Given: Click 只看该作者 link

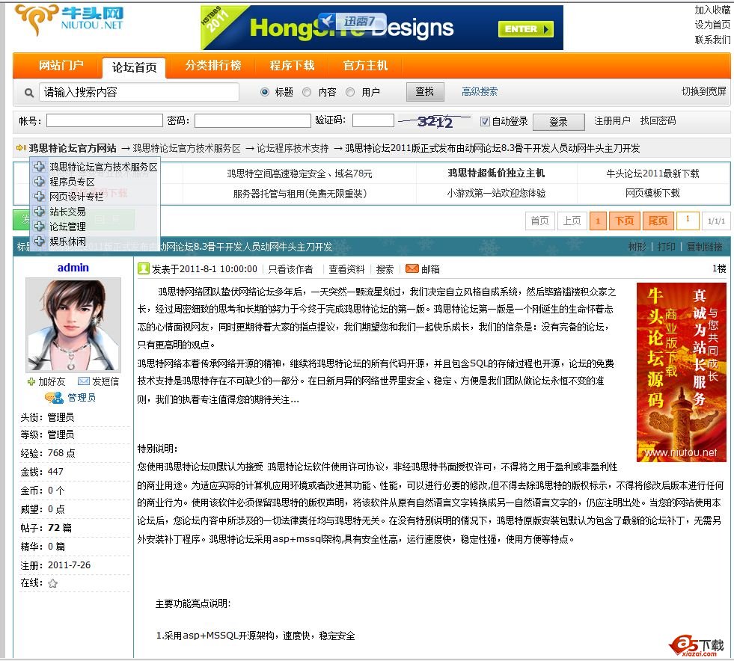Looking at the screenshot, I should pyautogui.click(x=290, y=269).
